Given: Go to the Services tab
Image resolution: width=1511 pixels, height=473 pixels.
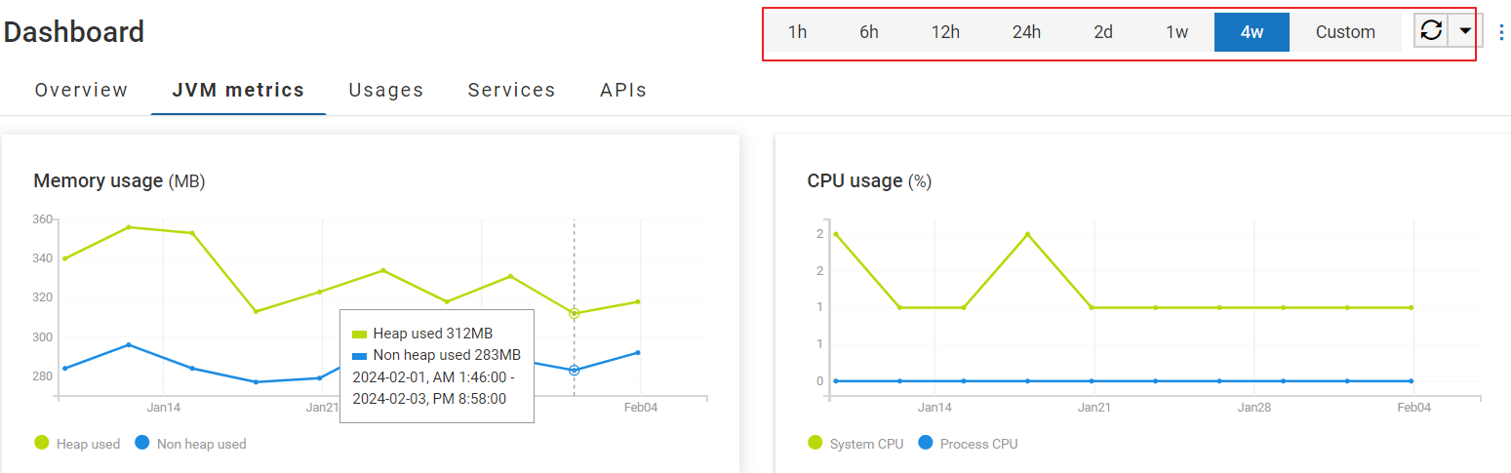Looking at the screenshot, I should coord(511,91).
